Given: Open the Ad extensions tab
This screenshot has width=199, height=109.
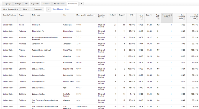Looking at the screenshot, I should coord(59,4).
